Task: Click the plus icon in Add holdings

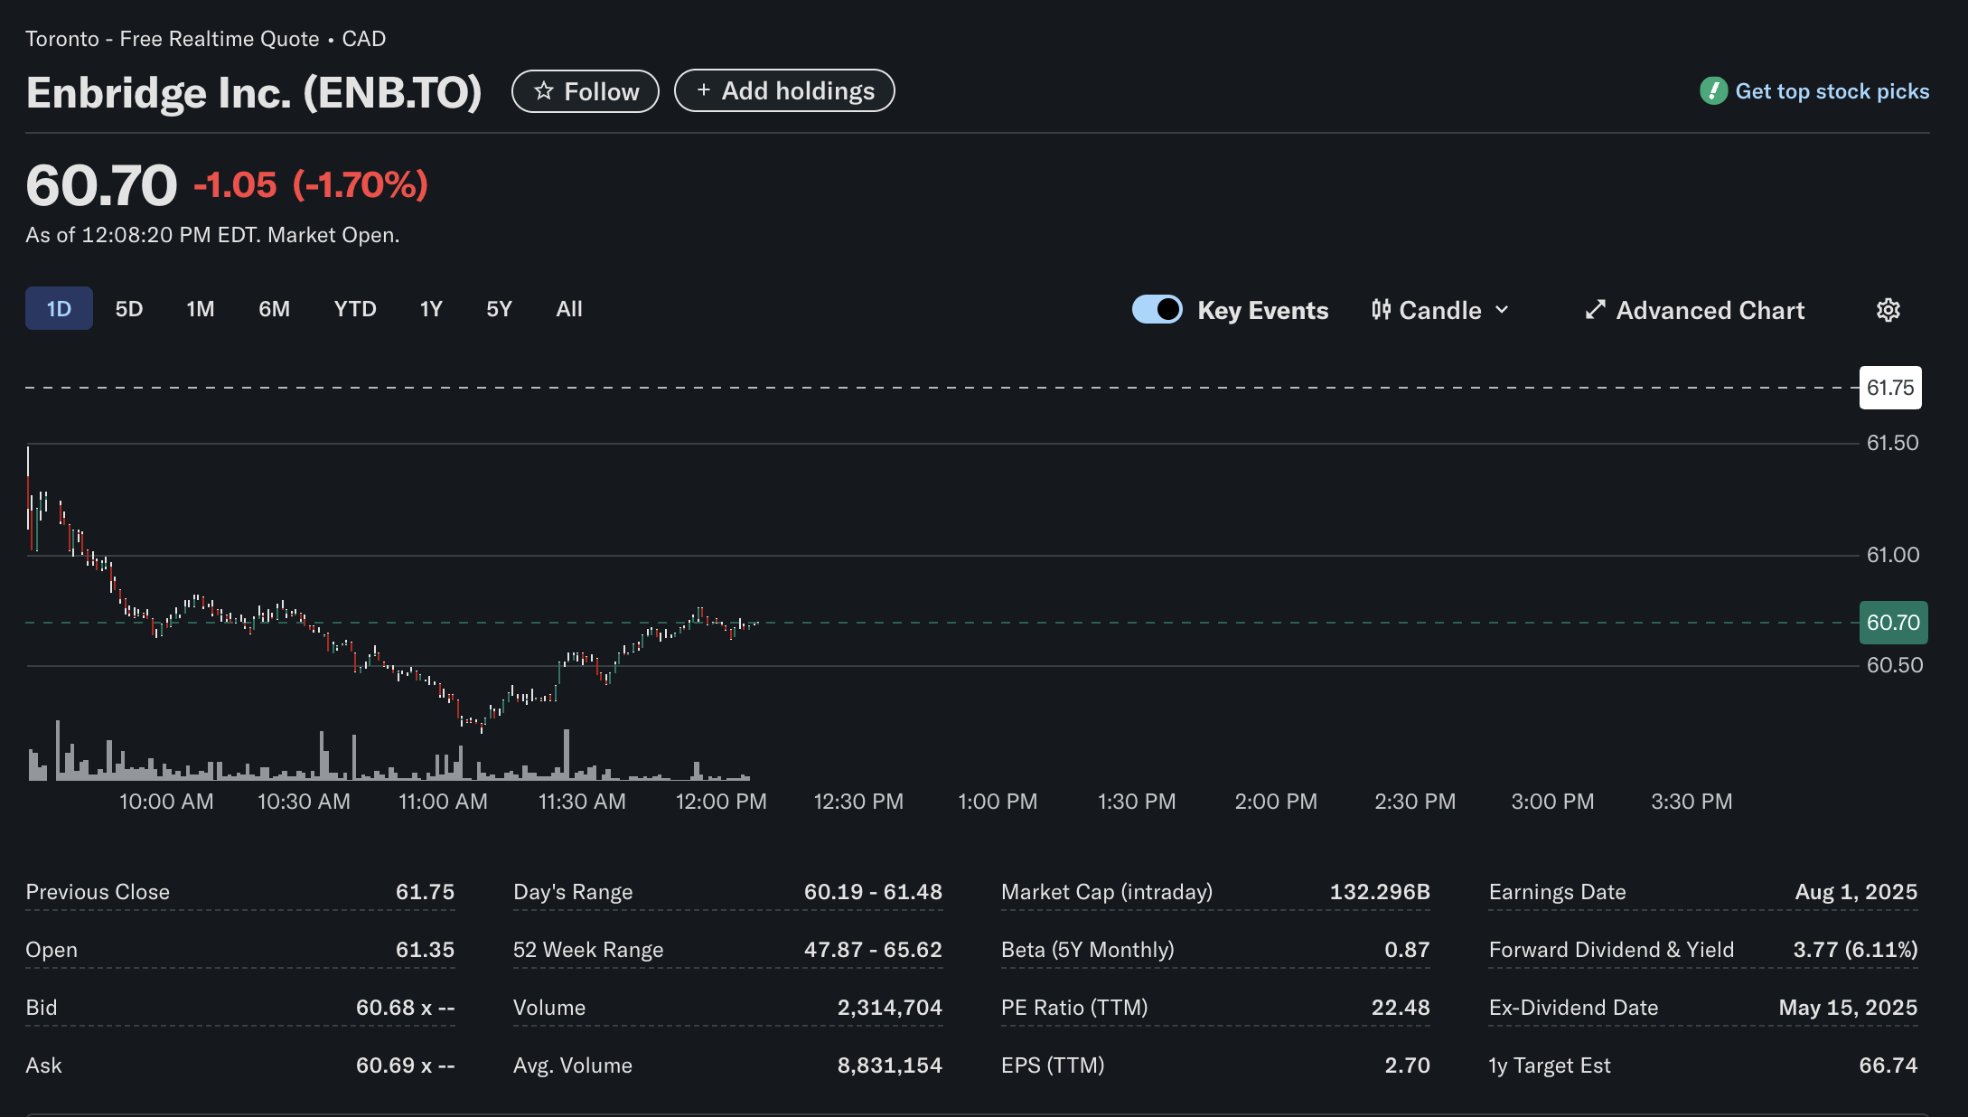Action: coord(703,90)
